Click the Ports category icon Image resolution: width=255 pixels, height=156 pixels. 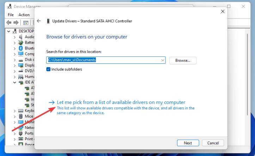click(21, 133)
